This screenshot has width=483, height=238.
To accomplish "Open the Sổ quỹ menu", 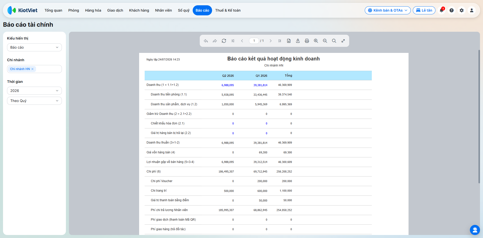I will [x=184, y=10].
